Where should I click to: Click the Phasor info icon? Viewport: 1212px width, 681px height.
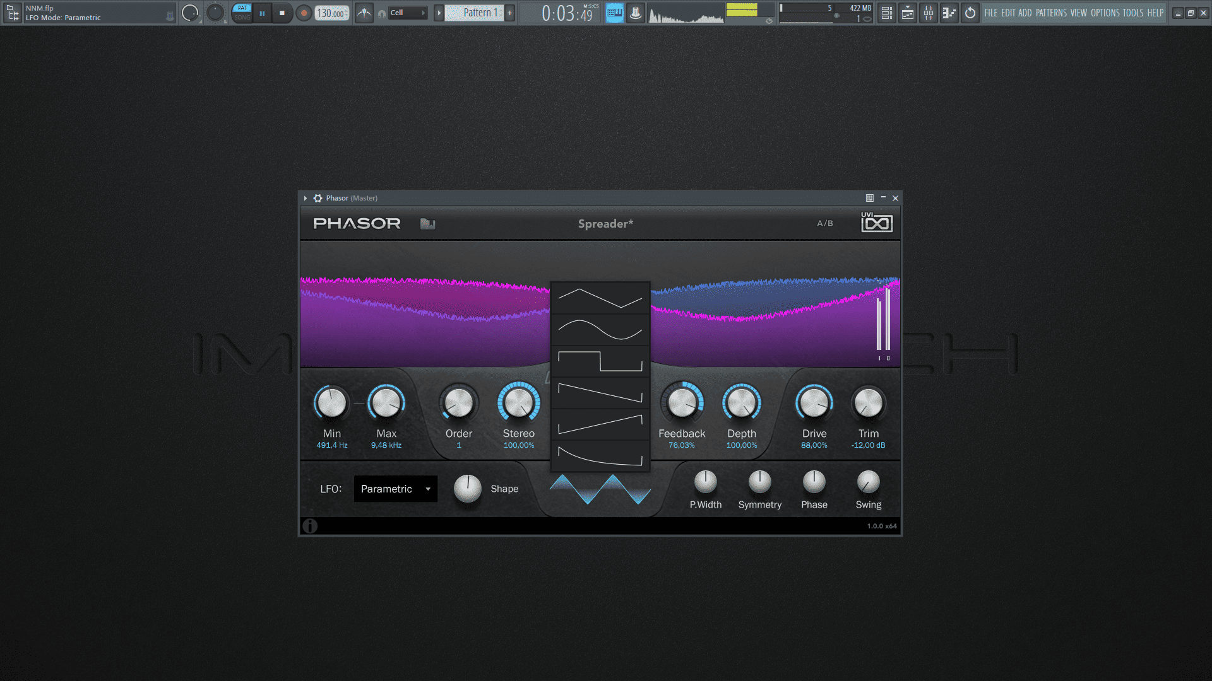coord(310,526)
